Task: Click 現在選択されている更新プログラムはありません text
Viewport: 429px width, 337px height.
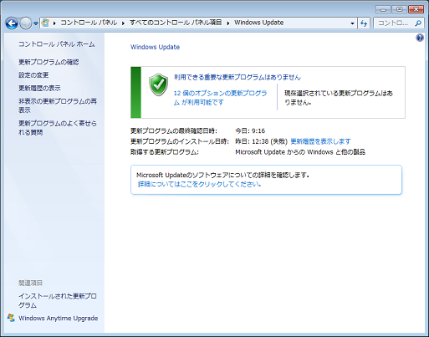Action: click(x=339, y=98)
